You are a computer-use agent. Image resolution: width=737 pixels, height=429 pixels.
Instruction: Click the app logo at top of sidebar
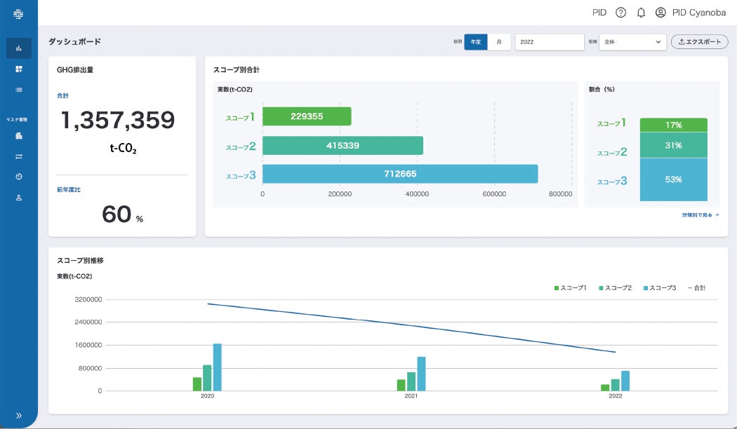18,14
